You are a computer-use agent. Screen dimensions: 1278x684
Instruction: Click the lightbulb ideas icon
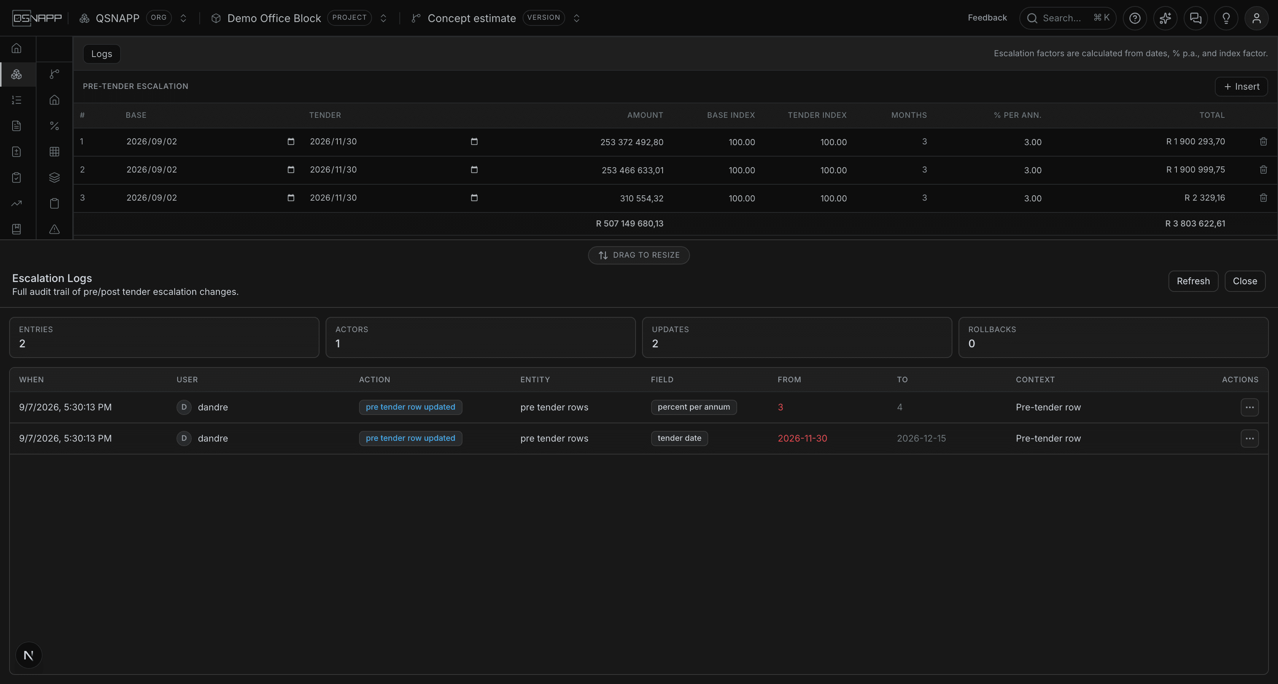[1226, 18]
